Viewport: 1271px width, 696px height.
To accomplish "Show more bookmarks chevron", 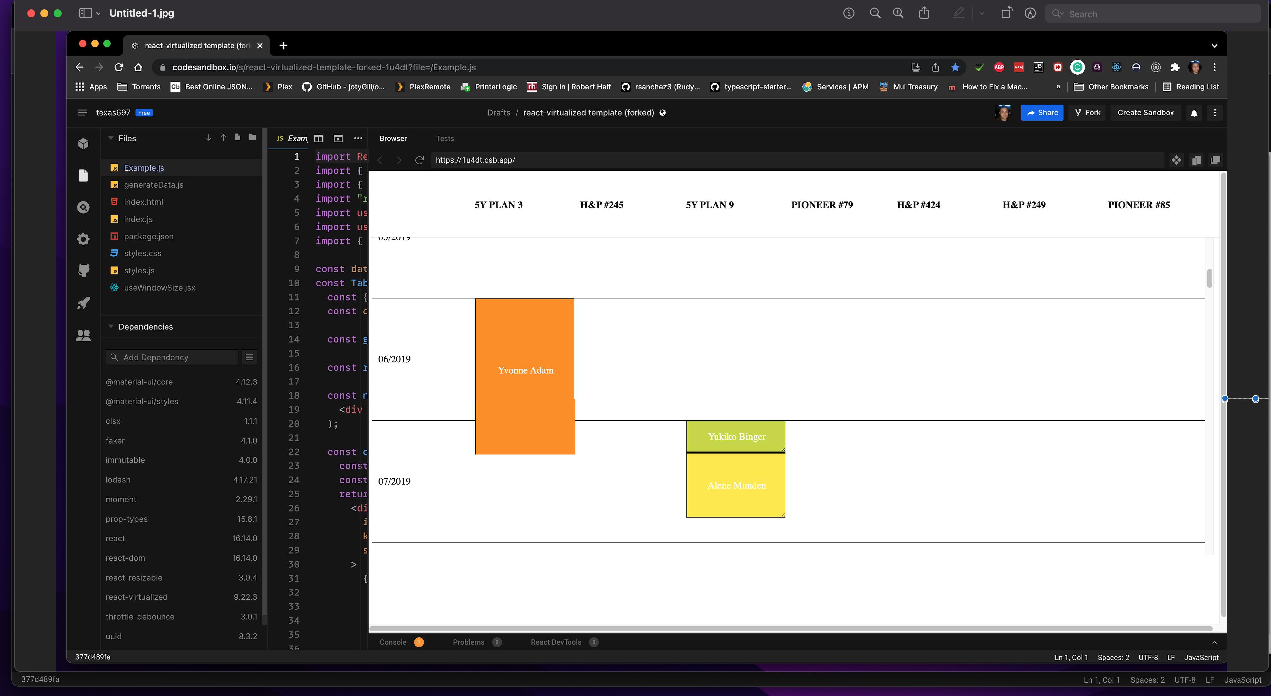I will point(1058,86).
